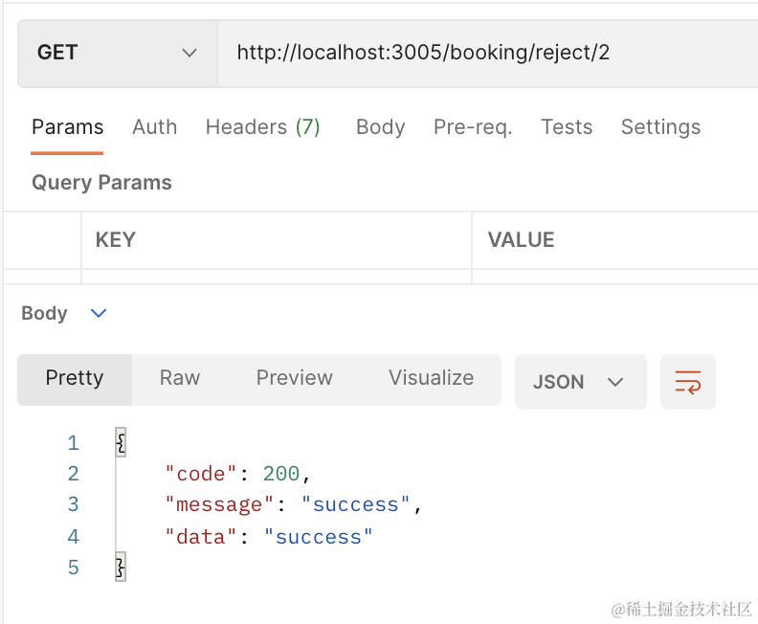Open the request Settings tab
The image size is (758, 624).
[660, 127]
